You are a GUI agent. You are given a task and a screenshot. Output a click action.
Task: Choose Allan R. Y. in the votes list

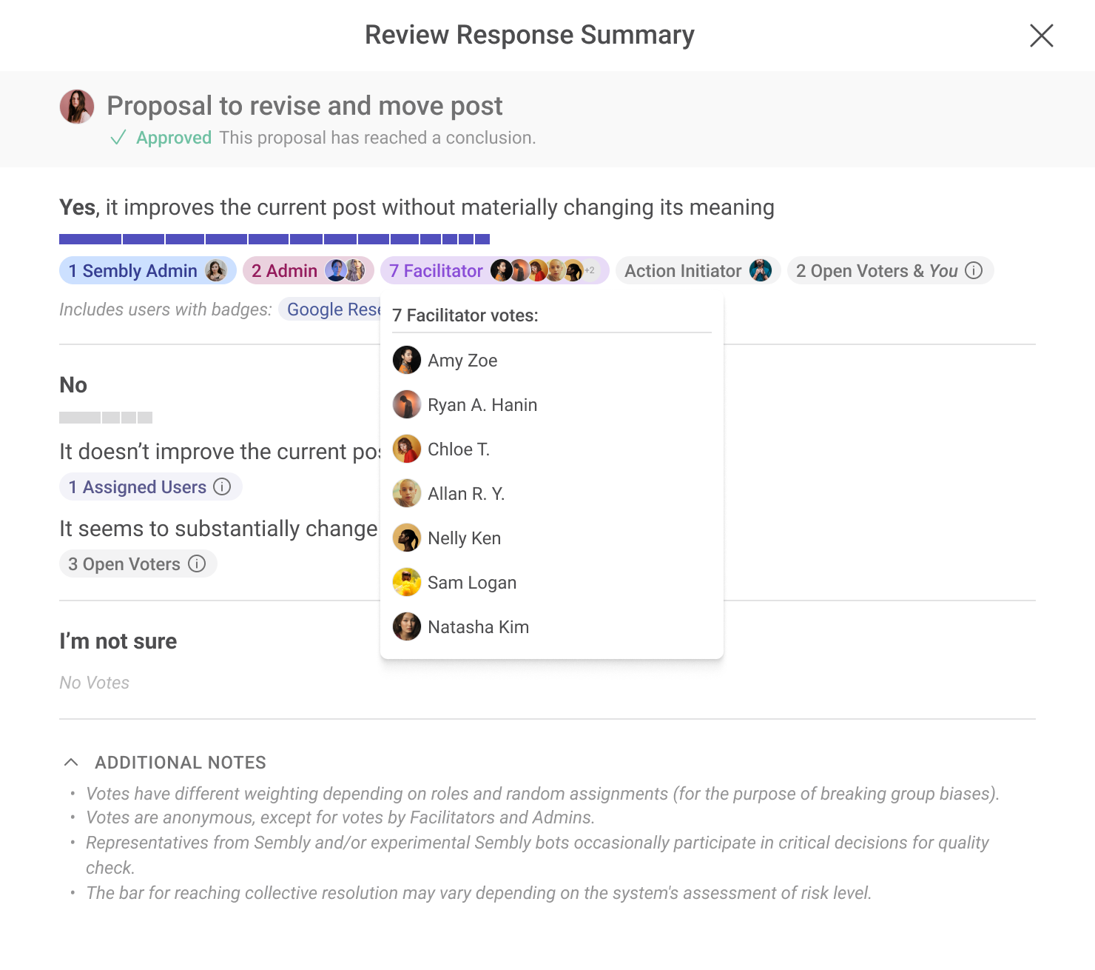click(x=465, y=494)
